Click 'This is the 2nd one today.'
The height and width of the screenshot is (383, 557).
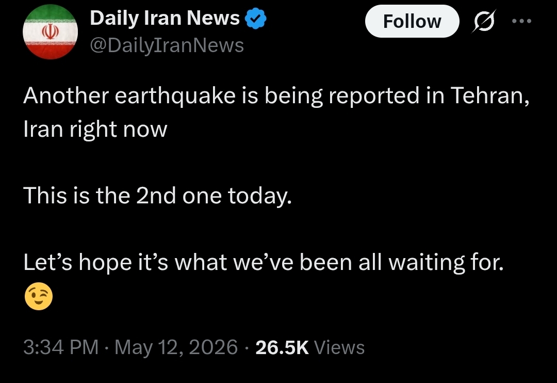(157, 196)
